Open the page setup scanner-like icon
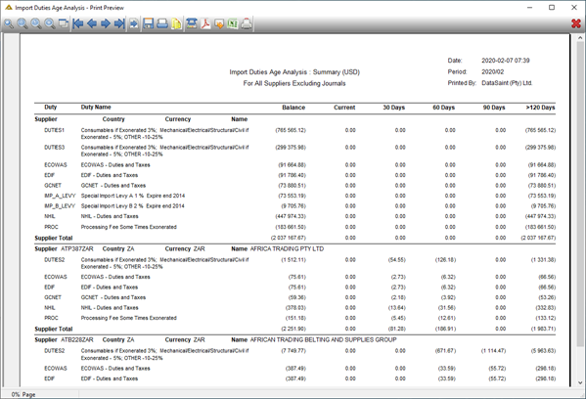 point(192,23)
